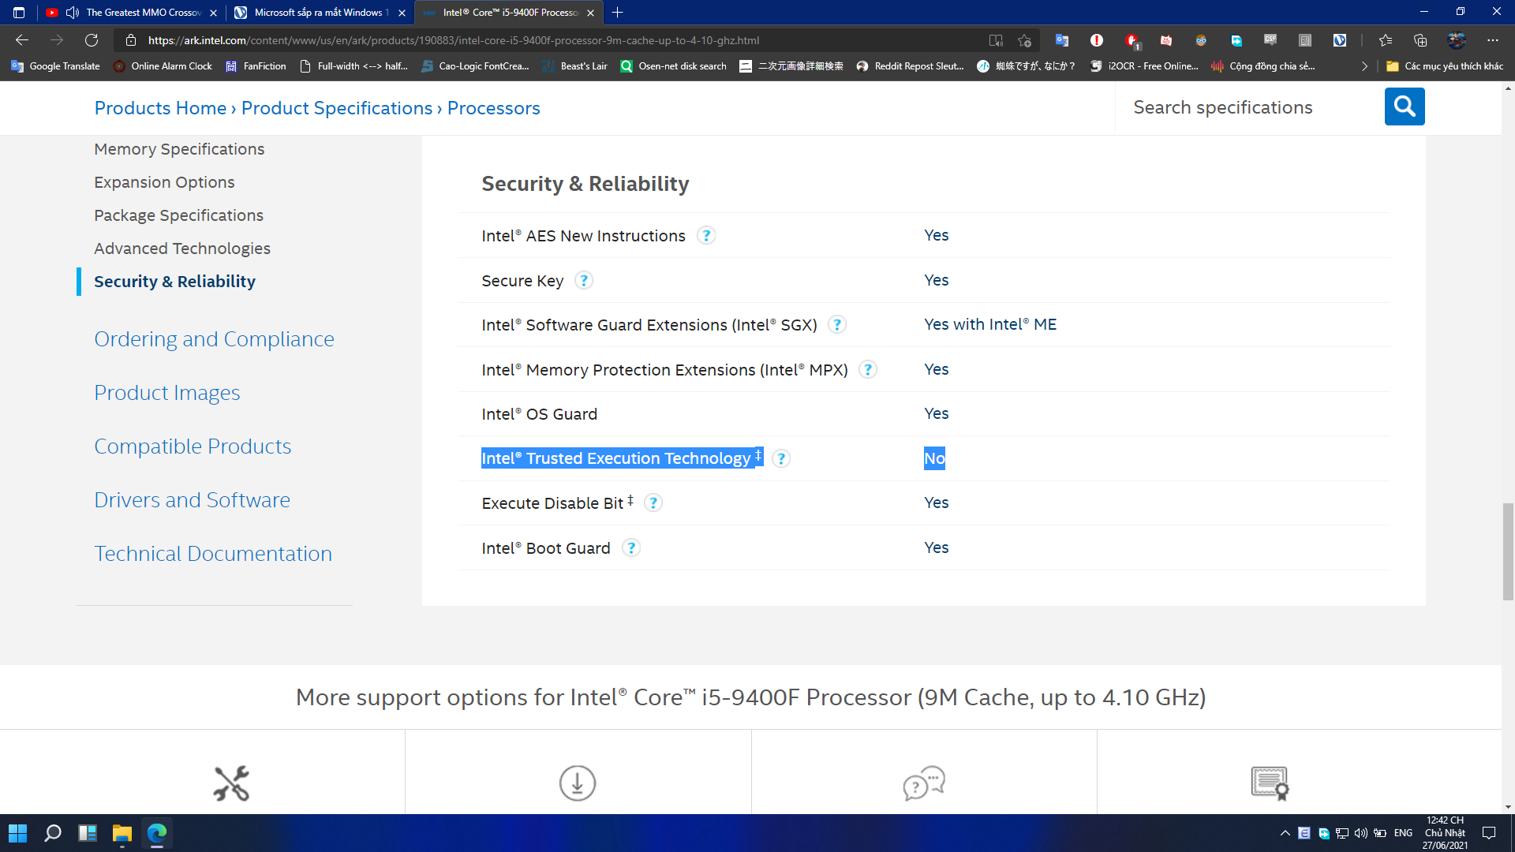Open help for Intel AES New Instructions
This screenshot has height=852, width=1515.
coord(706,236)
